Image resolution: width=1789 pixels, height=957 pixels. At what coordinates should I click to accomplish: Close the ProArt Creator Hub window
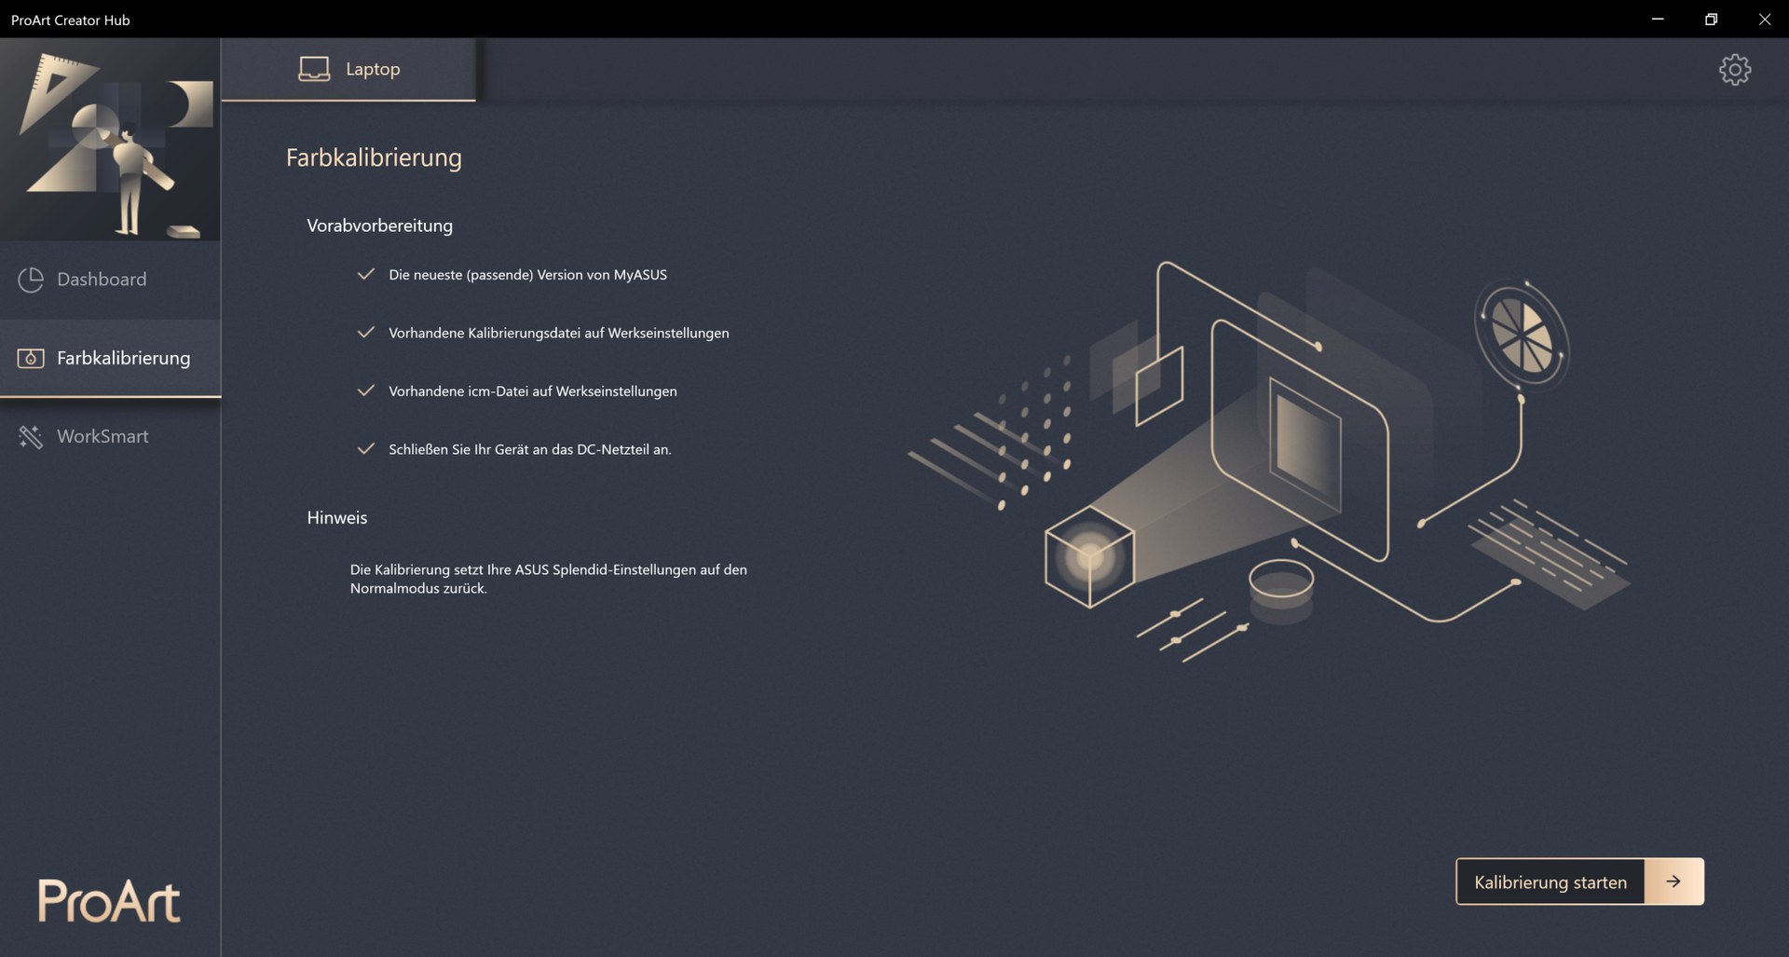pyautogui.click(x=1764, y=19)
